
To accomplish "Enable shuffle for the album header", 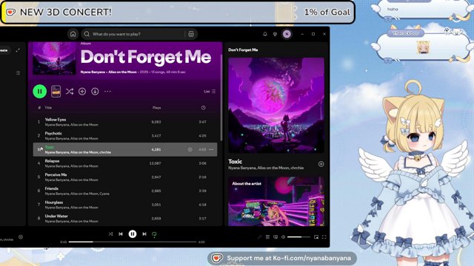I will click(70, 92).
